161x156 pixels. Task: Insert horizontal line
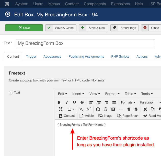pyautogui.click(x=121, y=109)
